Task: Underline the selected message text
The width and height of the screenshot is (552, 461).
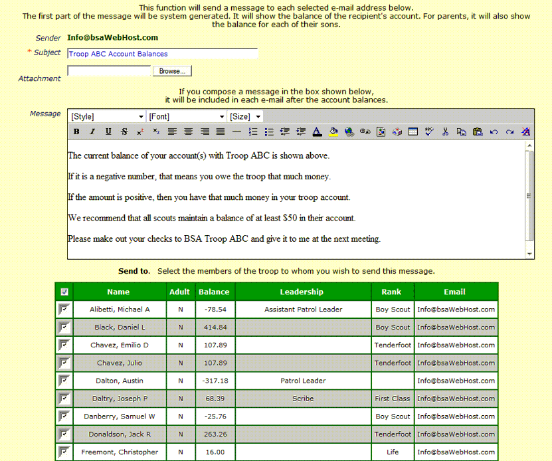Action: (108, 132)
